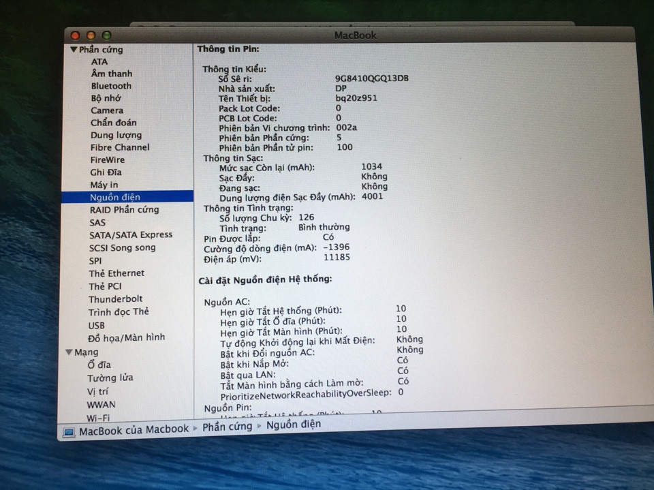This screenshot has height=490, width=654.
Task: Choose Fibre Channel in the sidebar
Action: [120, 147]
